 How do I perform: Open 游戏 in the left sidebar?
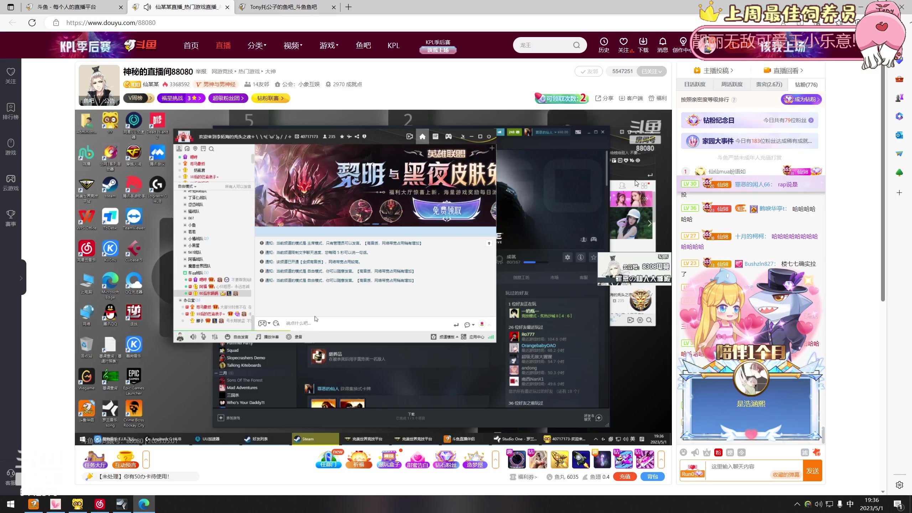[x=11, y=147]
